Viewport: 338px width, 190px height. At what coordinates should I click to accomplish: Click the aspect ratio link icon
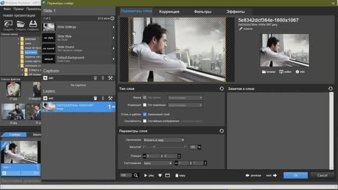[x=176, y=163]
